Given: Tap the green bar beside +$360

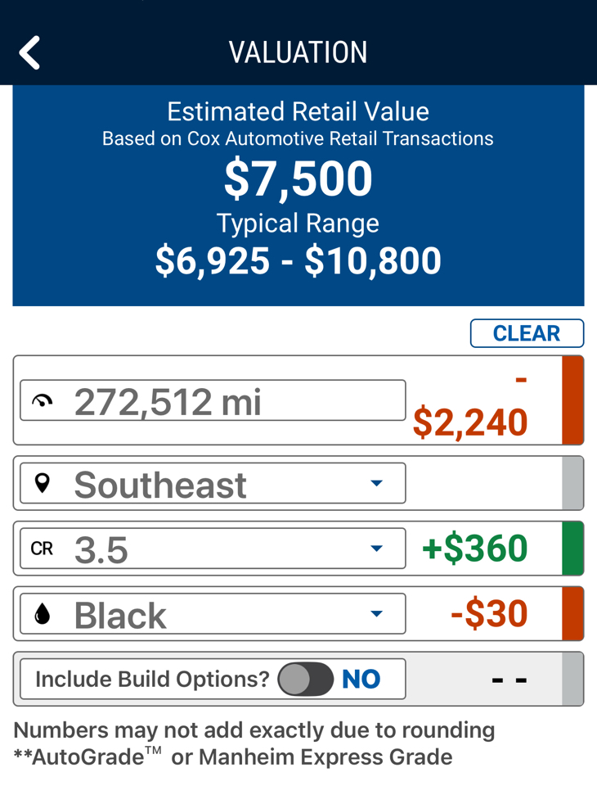Looking at the screenshot, I should click(572, 549).
